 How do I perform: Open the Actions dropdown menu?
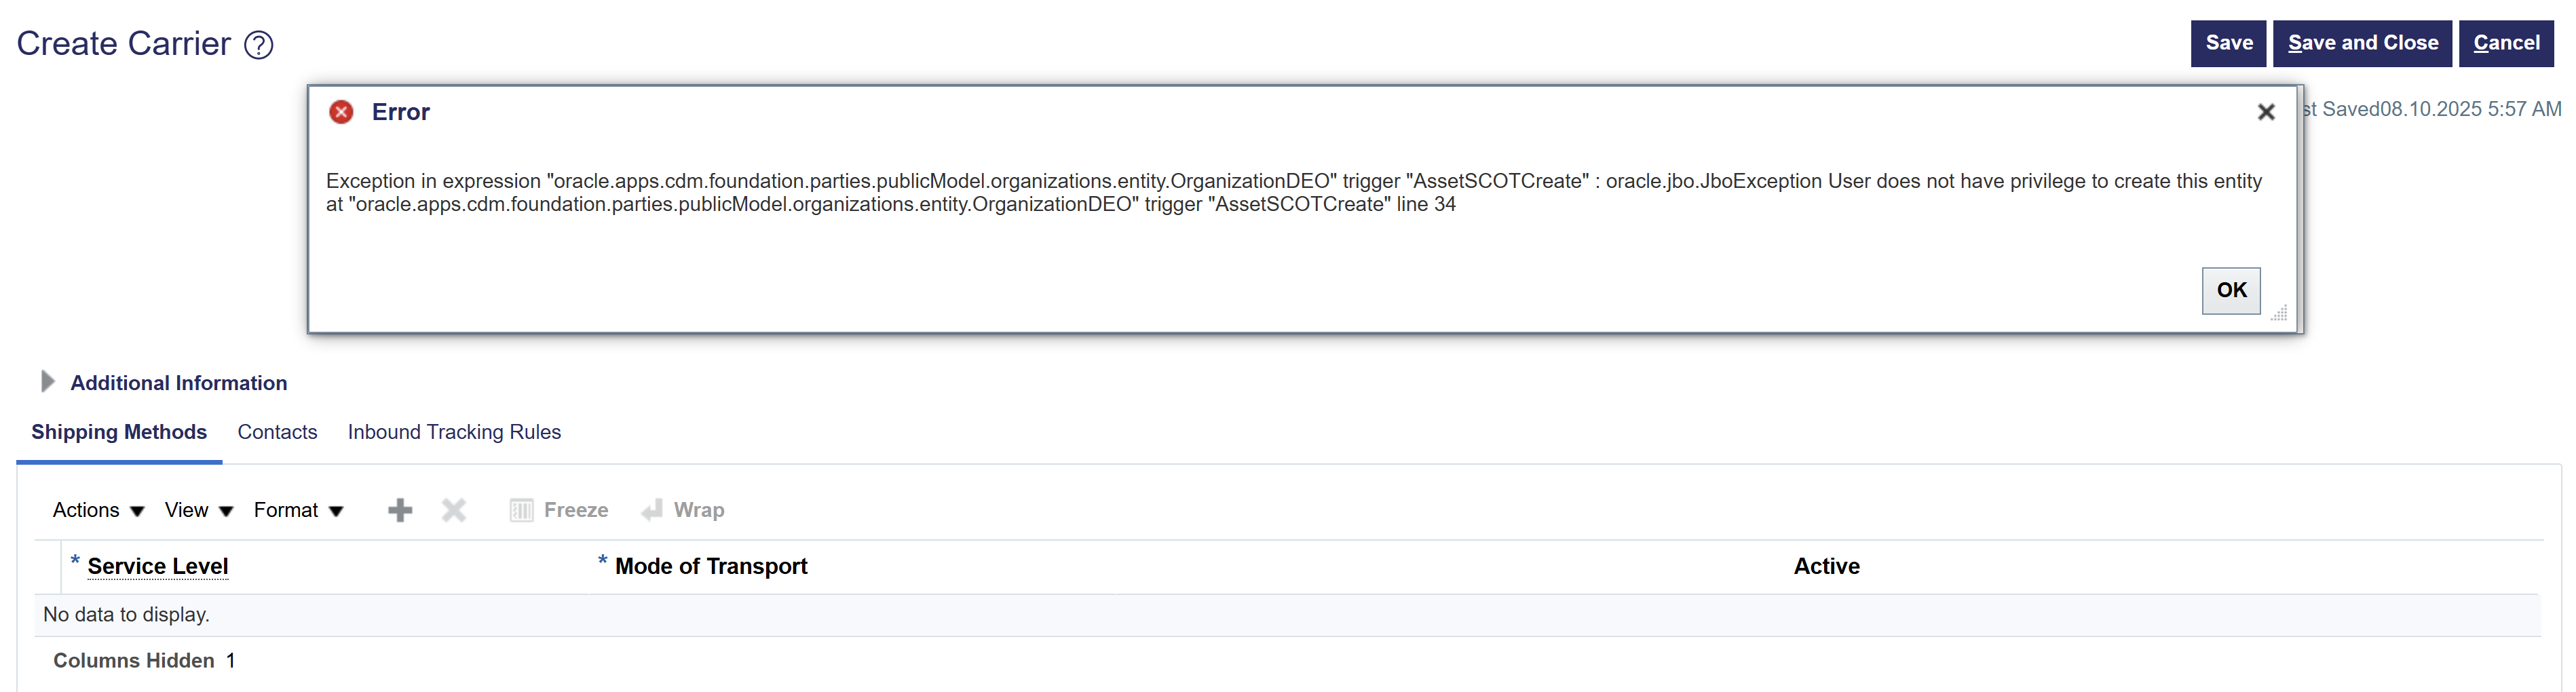(98, 510)
